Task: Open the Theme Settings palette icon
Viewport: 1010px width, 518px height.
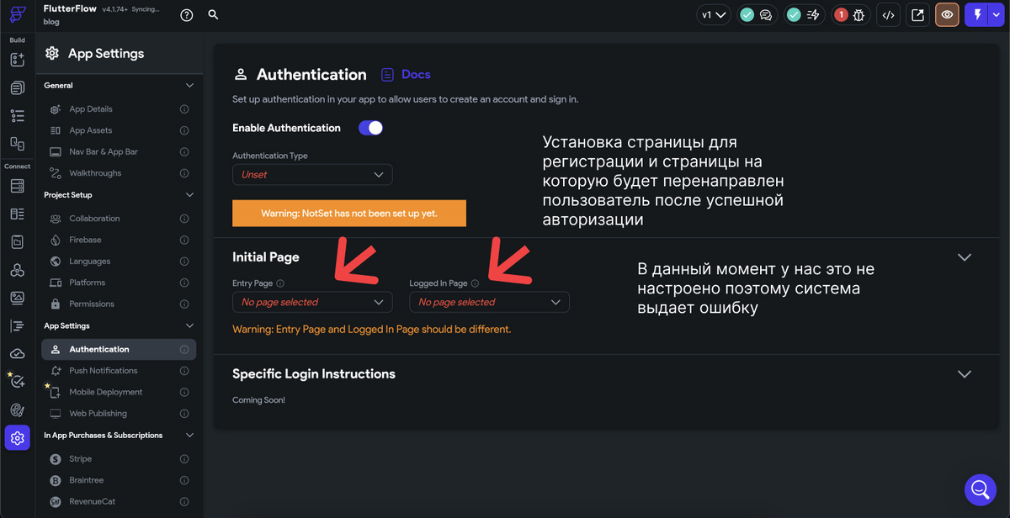Action: click(x=18, y=410)
